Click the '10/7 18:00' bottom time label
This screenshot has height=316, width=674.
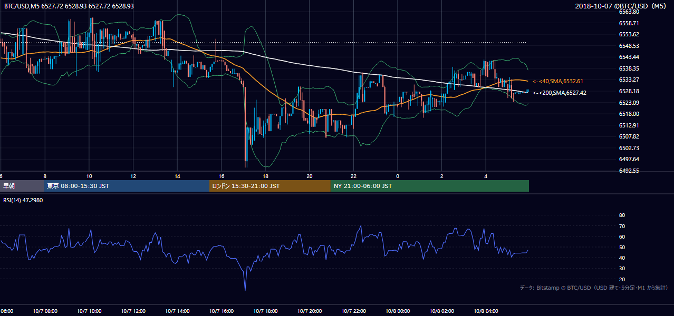[x=265, y=311]
